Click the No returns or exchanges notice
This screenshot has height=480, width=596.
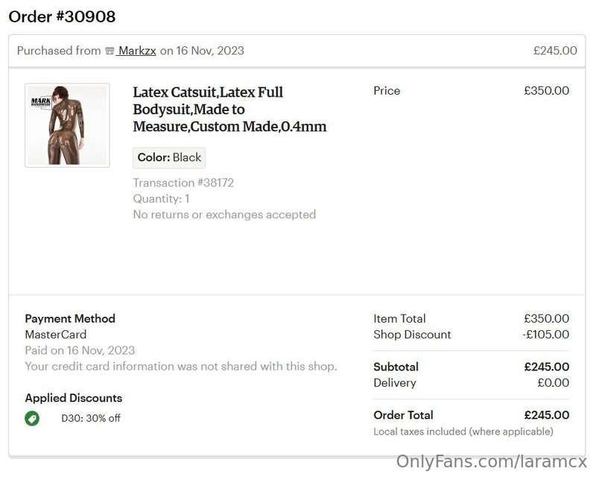[224, 215]
